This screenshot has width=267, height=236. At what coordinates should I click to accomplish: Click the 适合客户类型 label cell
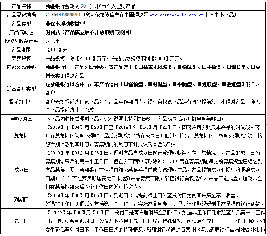pos(22,89)
